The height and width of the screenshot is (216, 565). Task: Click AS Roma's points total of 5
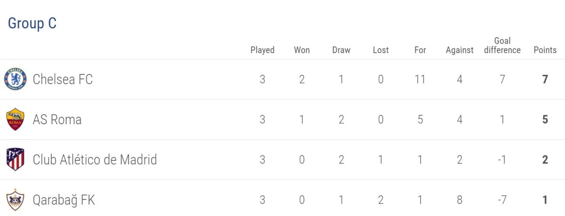pyautogui.click(x=545, y=120)
